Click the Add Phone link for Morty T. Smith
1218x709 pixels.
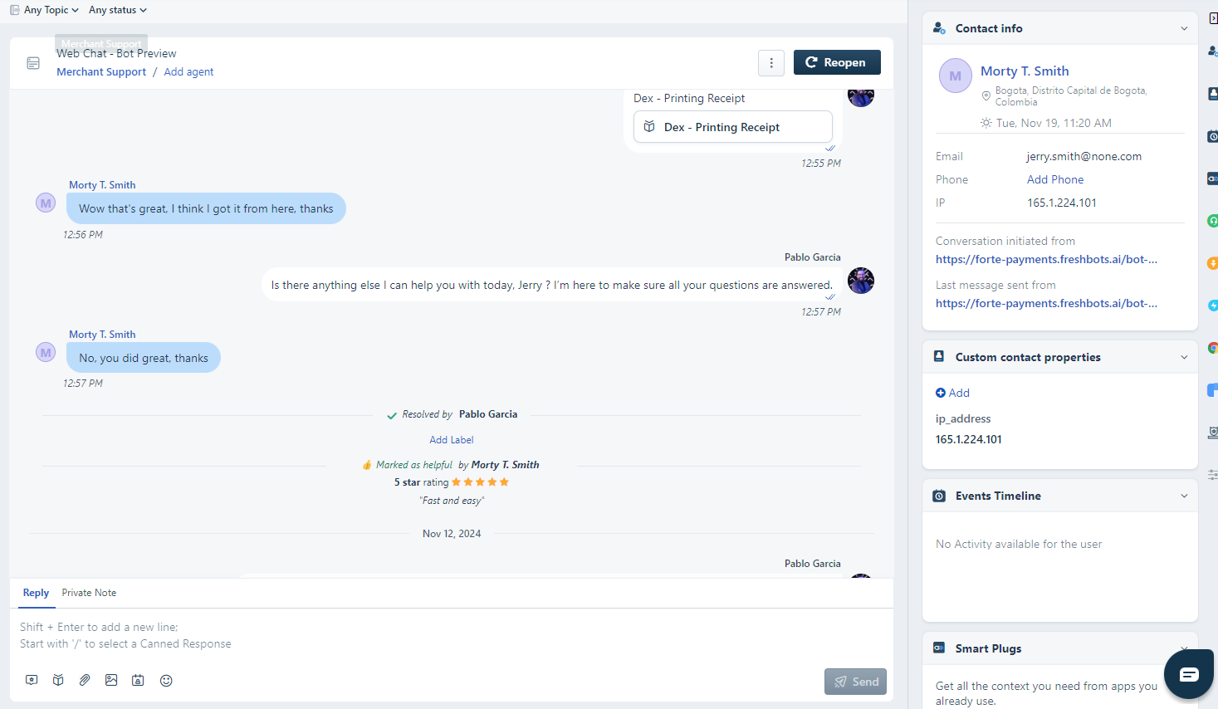tap(1055, 179)
